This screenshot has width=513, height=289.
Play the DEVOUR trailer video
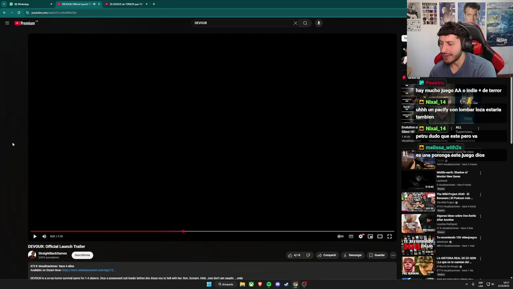coord(35,236)
